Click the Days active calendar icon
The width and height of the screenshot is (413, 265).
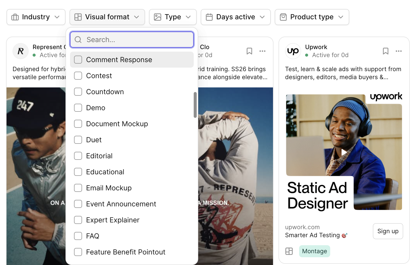pyautogui.click(x=209, y=17)
